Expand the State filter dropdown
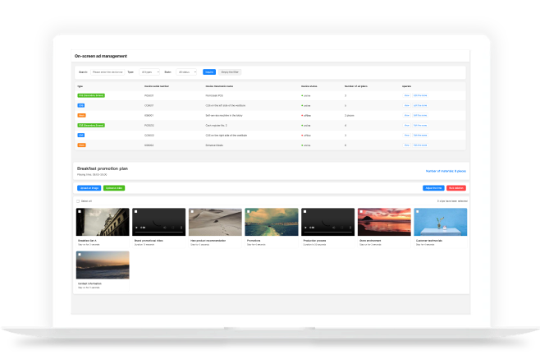This screenshot has width=540, height=364. pos(187,72)
